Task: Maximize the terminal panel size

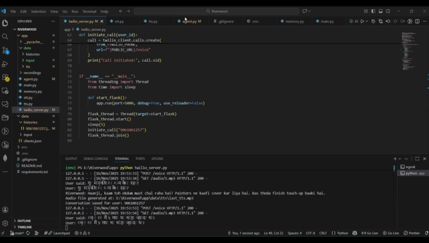Action: (417, 159)
